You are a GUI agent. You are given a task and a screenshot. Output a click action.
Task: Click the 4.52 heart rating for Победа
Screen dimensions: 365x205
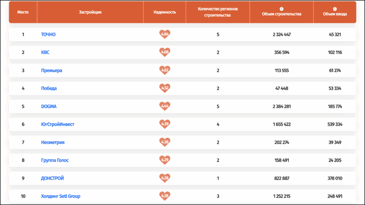click(x=165, y=88)
